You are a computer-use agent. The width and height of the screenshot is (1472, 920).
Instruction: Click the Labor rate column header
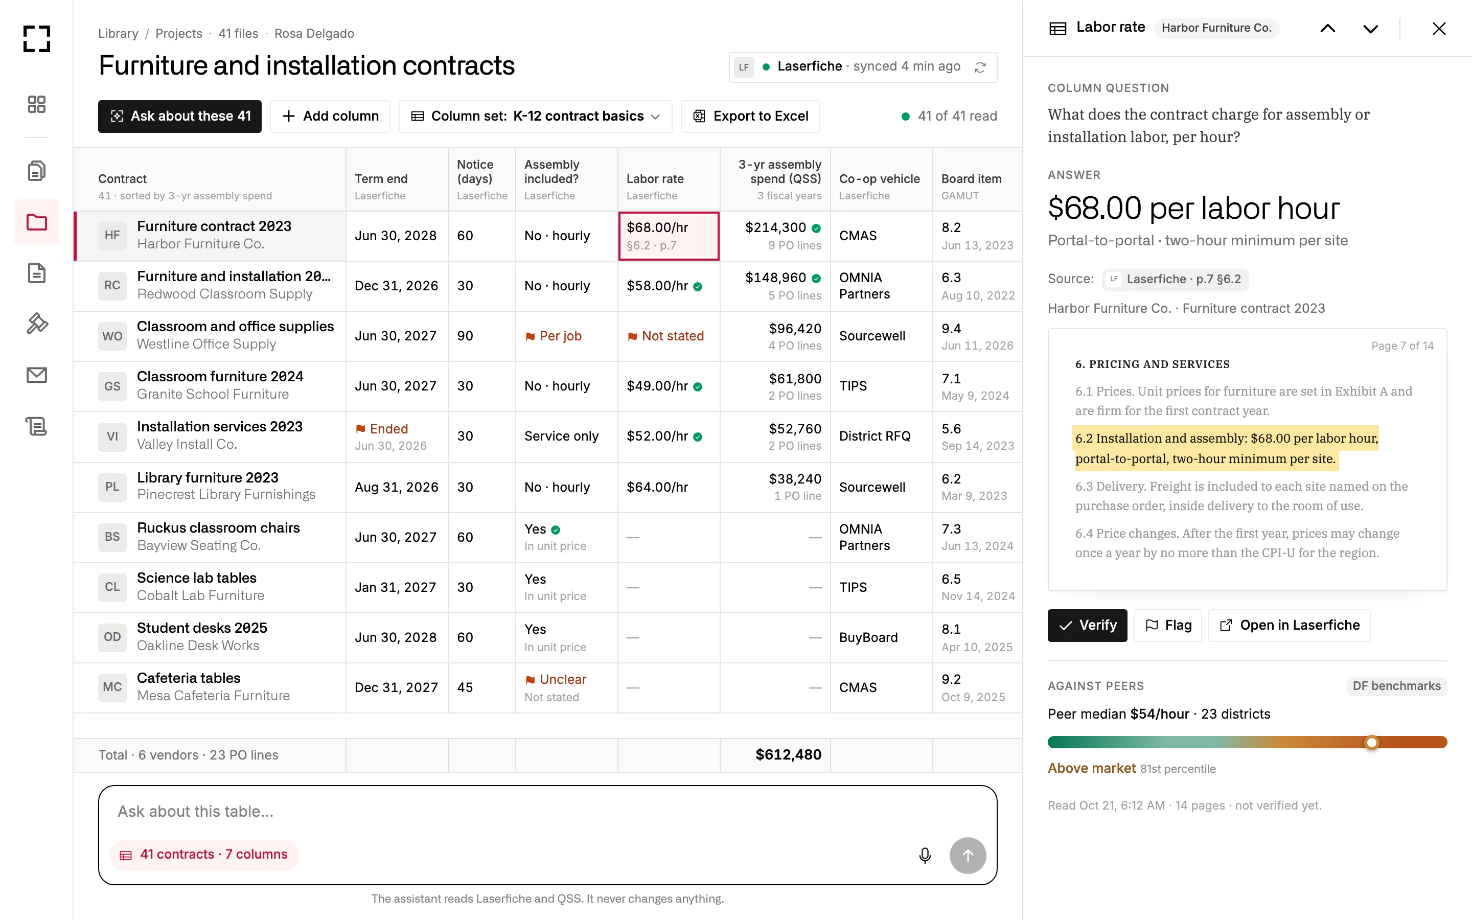[669, 180]
